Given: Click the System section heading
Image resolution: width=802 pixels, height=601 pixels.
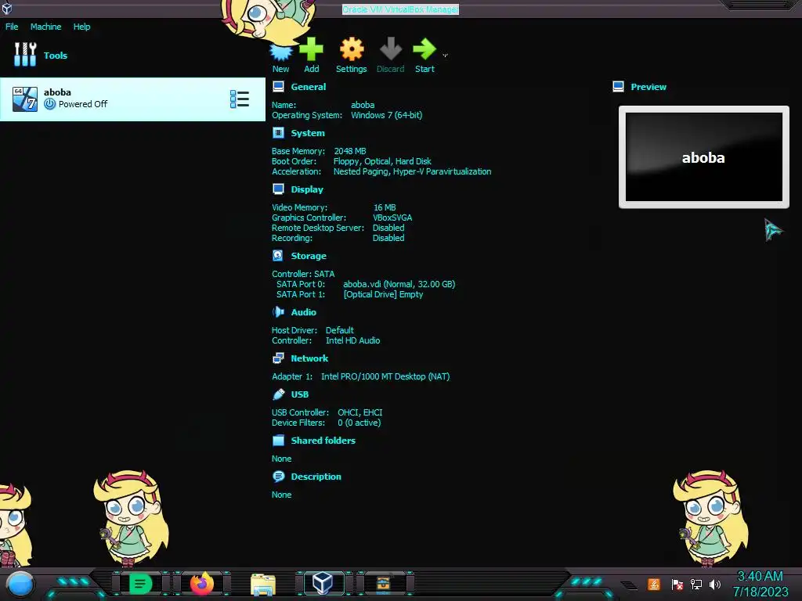Looking at the screenshot, I should pos(308,133).
